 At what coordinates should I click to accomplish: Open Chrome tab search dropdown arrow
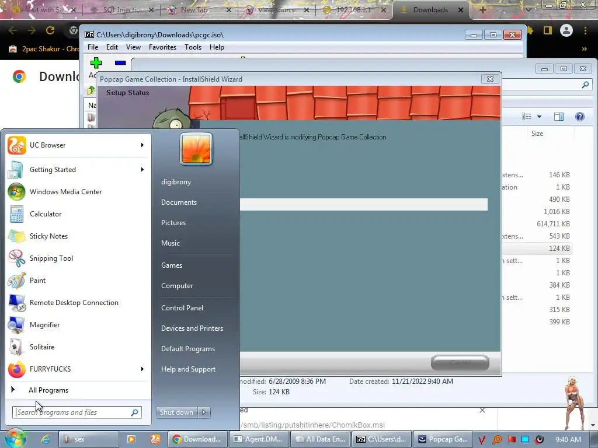click(x=528, y=10)
